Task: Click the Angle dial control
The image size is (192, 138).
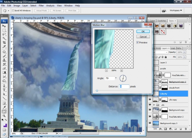Action: point(123,78)
